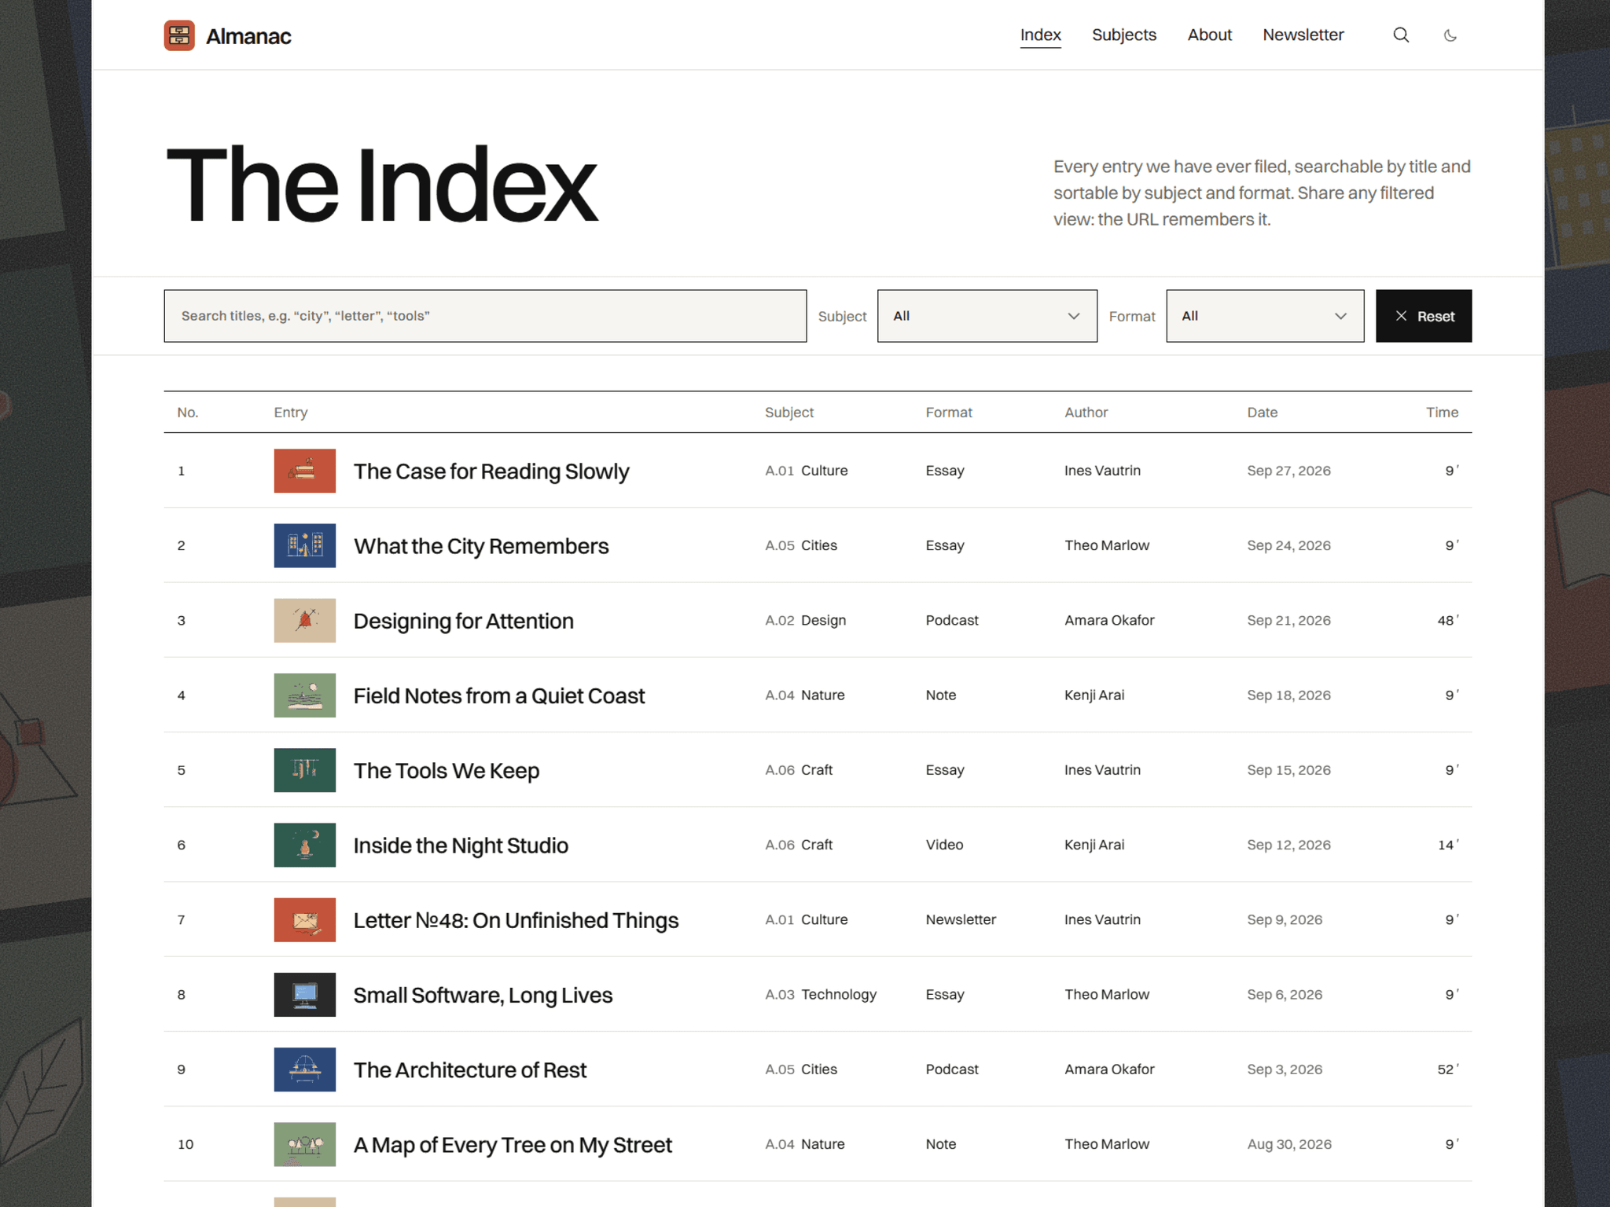
Task: Open The Architecture of Rest entry
Action: [x=469, y=1070]
